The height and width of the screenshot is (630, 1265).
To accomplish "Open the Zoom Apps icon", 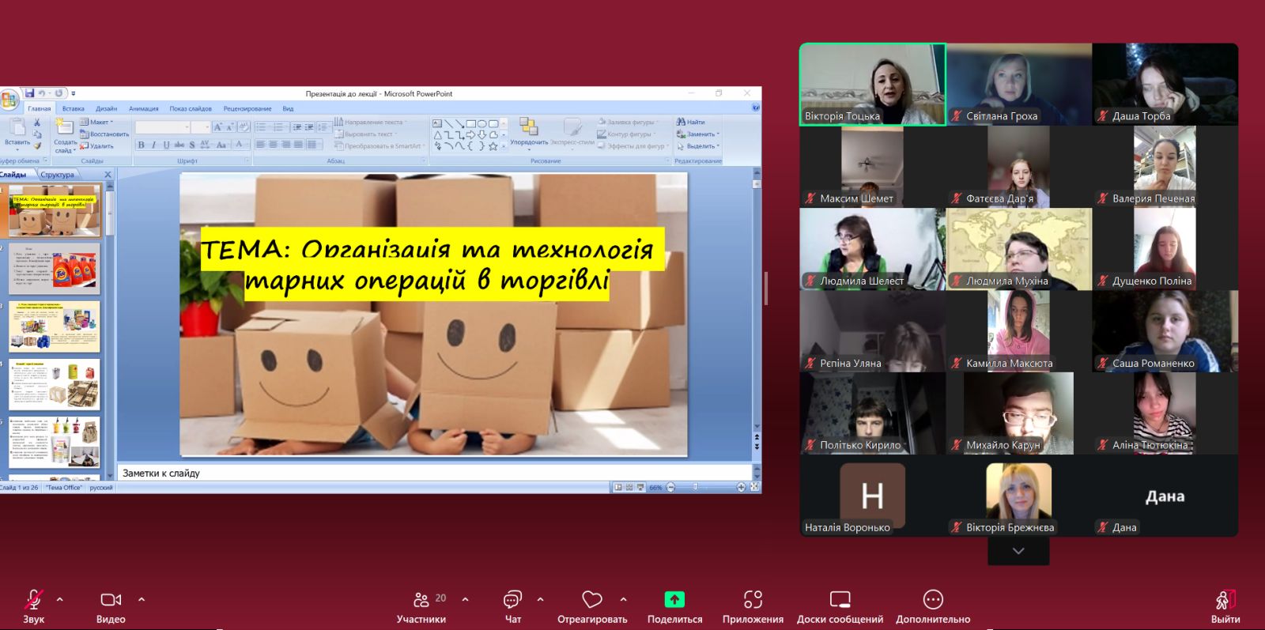I will point(753,599).
